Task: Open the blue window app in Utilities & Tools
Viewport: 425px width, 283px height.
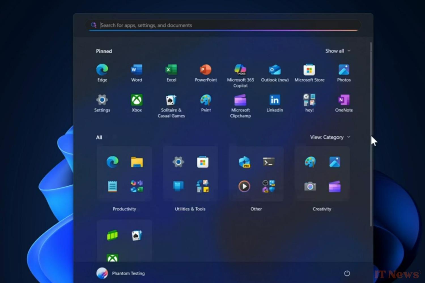Action: [x=178, y=186]
